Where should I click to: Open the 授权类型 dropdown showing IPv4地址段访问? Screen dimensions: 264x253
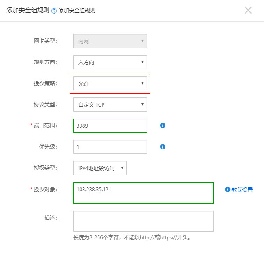[x=100, y=168]
